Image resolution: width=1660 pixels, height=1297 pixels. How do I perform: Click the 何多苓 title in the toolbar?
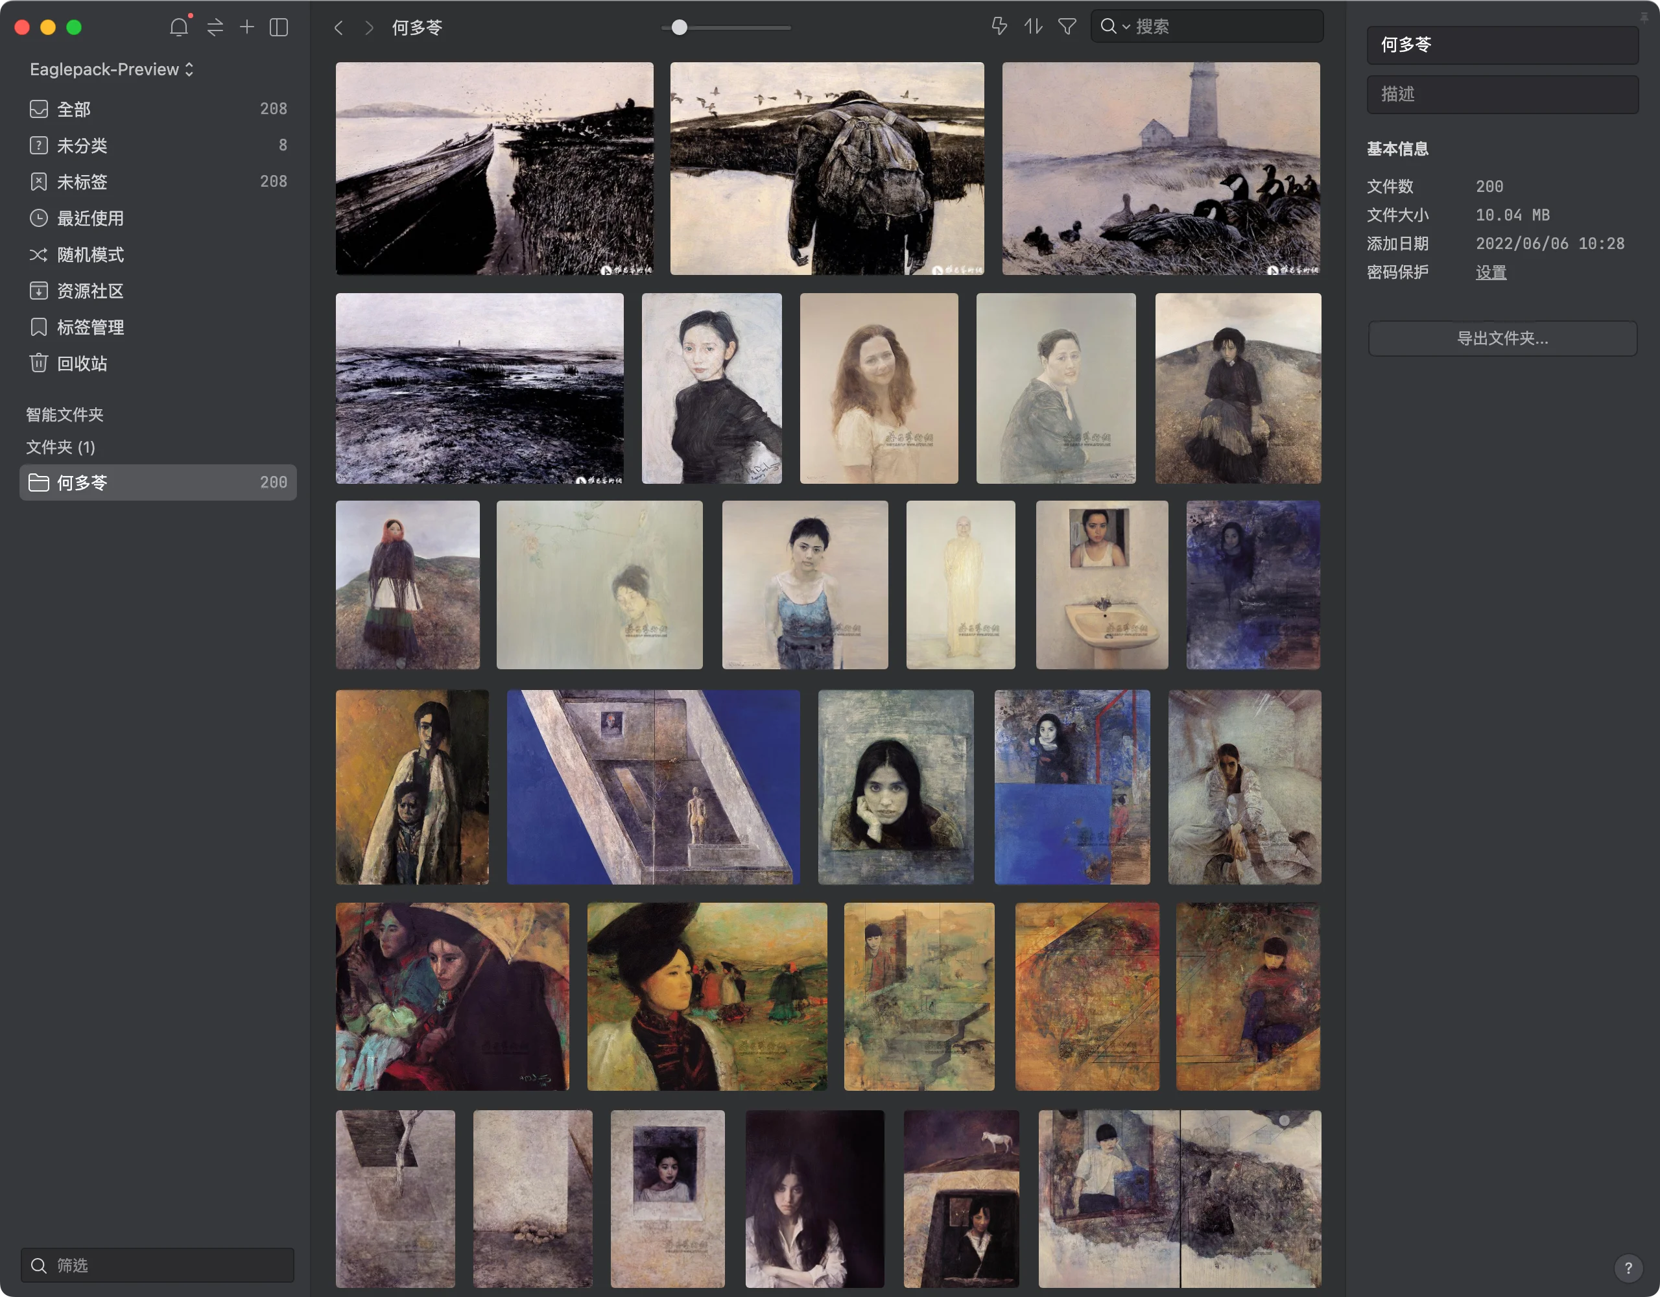[x=416, y=28]
